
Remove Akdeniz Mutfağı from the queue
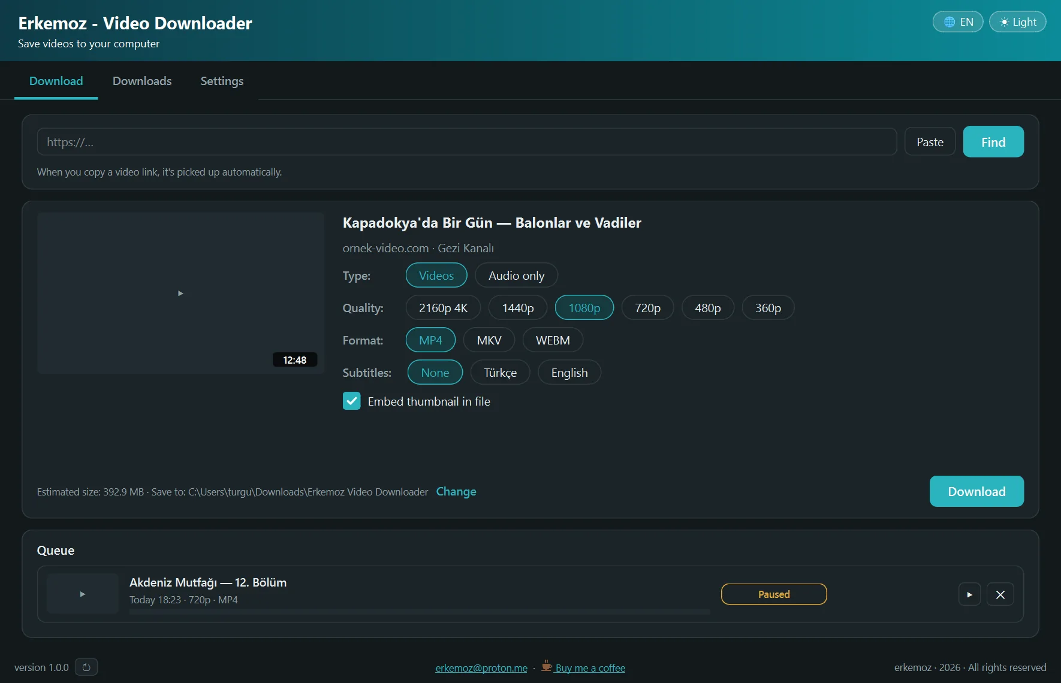pos(1000,594)
